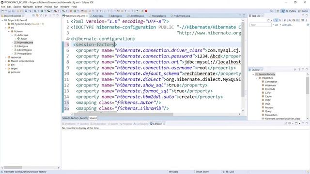
Task: Switch to the Kotlin perspective
Action: coord(303,11)
